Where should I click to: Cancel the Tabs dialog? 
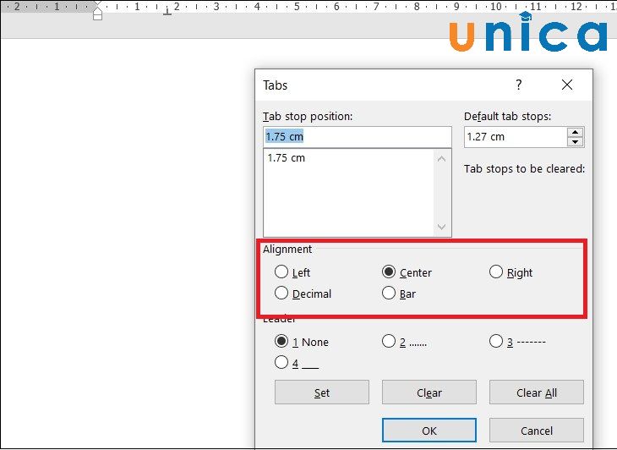point(537,431)
